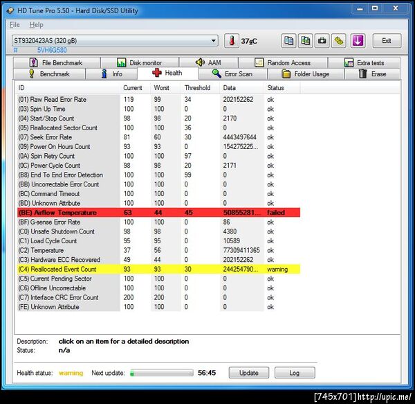Switch to the Random Access tab

tap(283, 63)
